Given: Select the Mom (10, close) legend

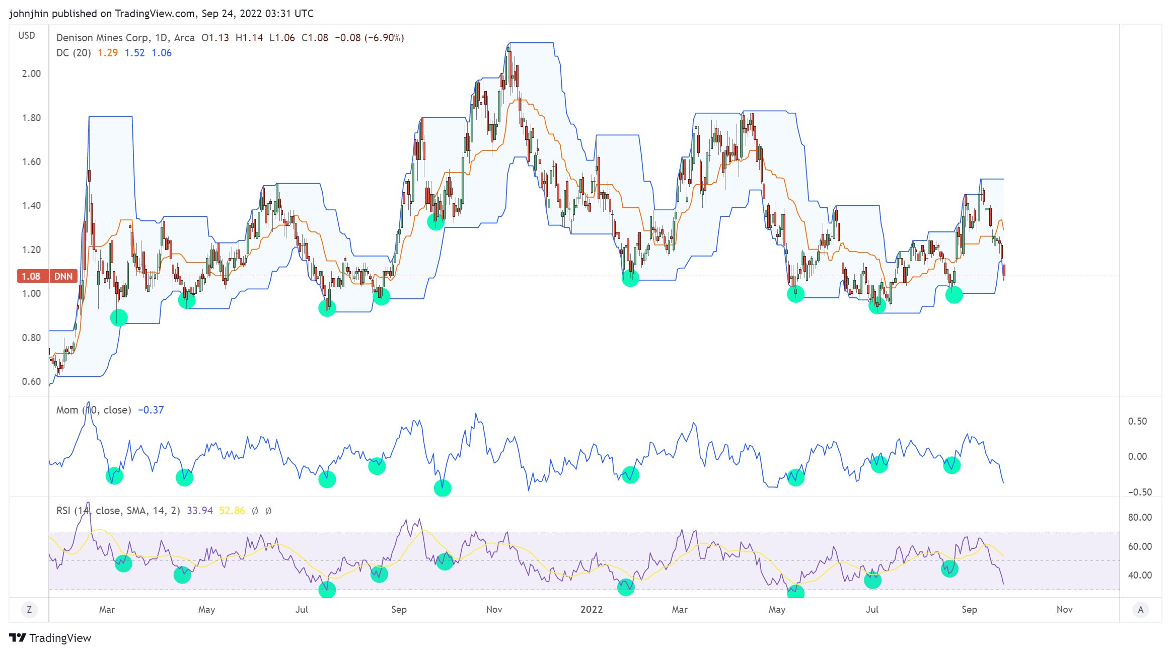Looking at the screenshot, I should pyautogui.click(x=93, y=410).
